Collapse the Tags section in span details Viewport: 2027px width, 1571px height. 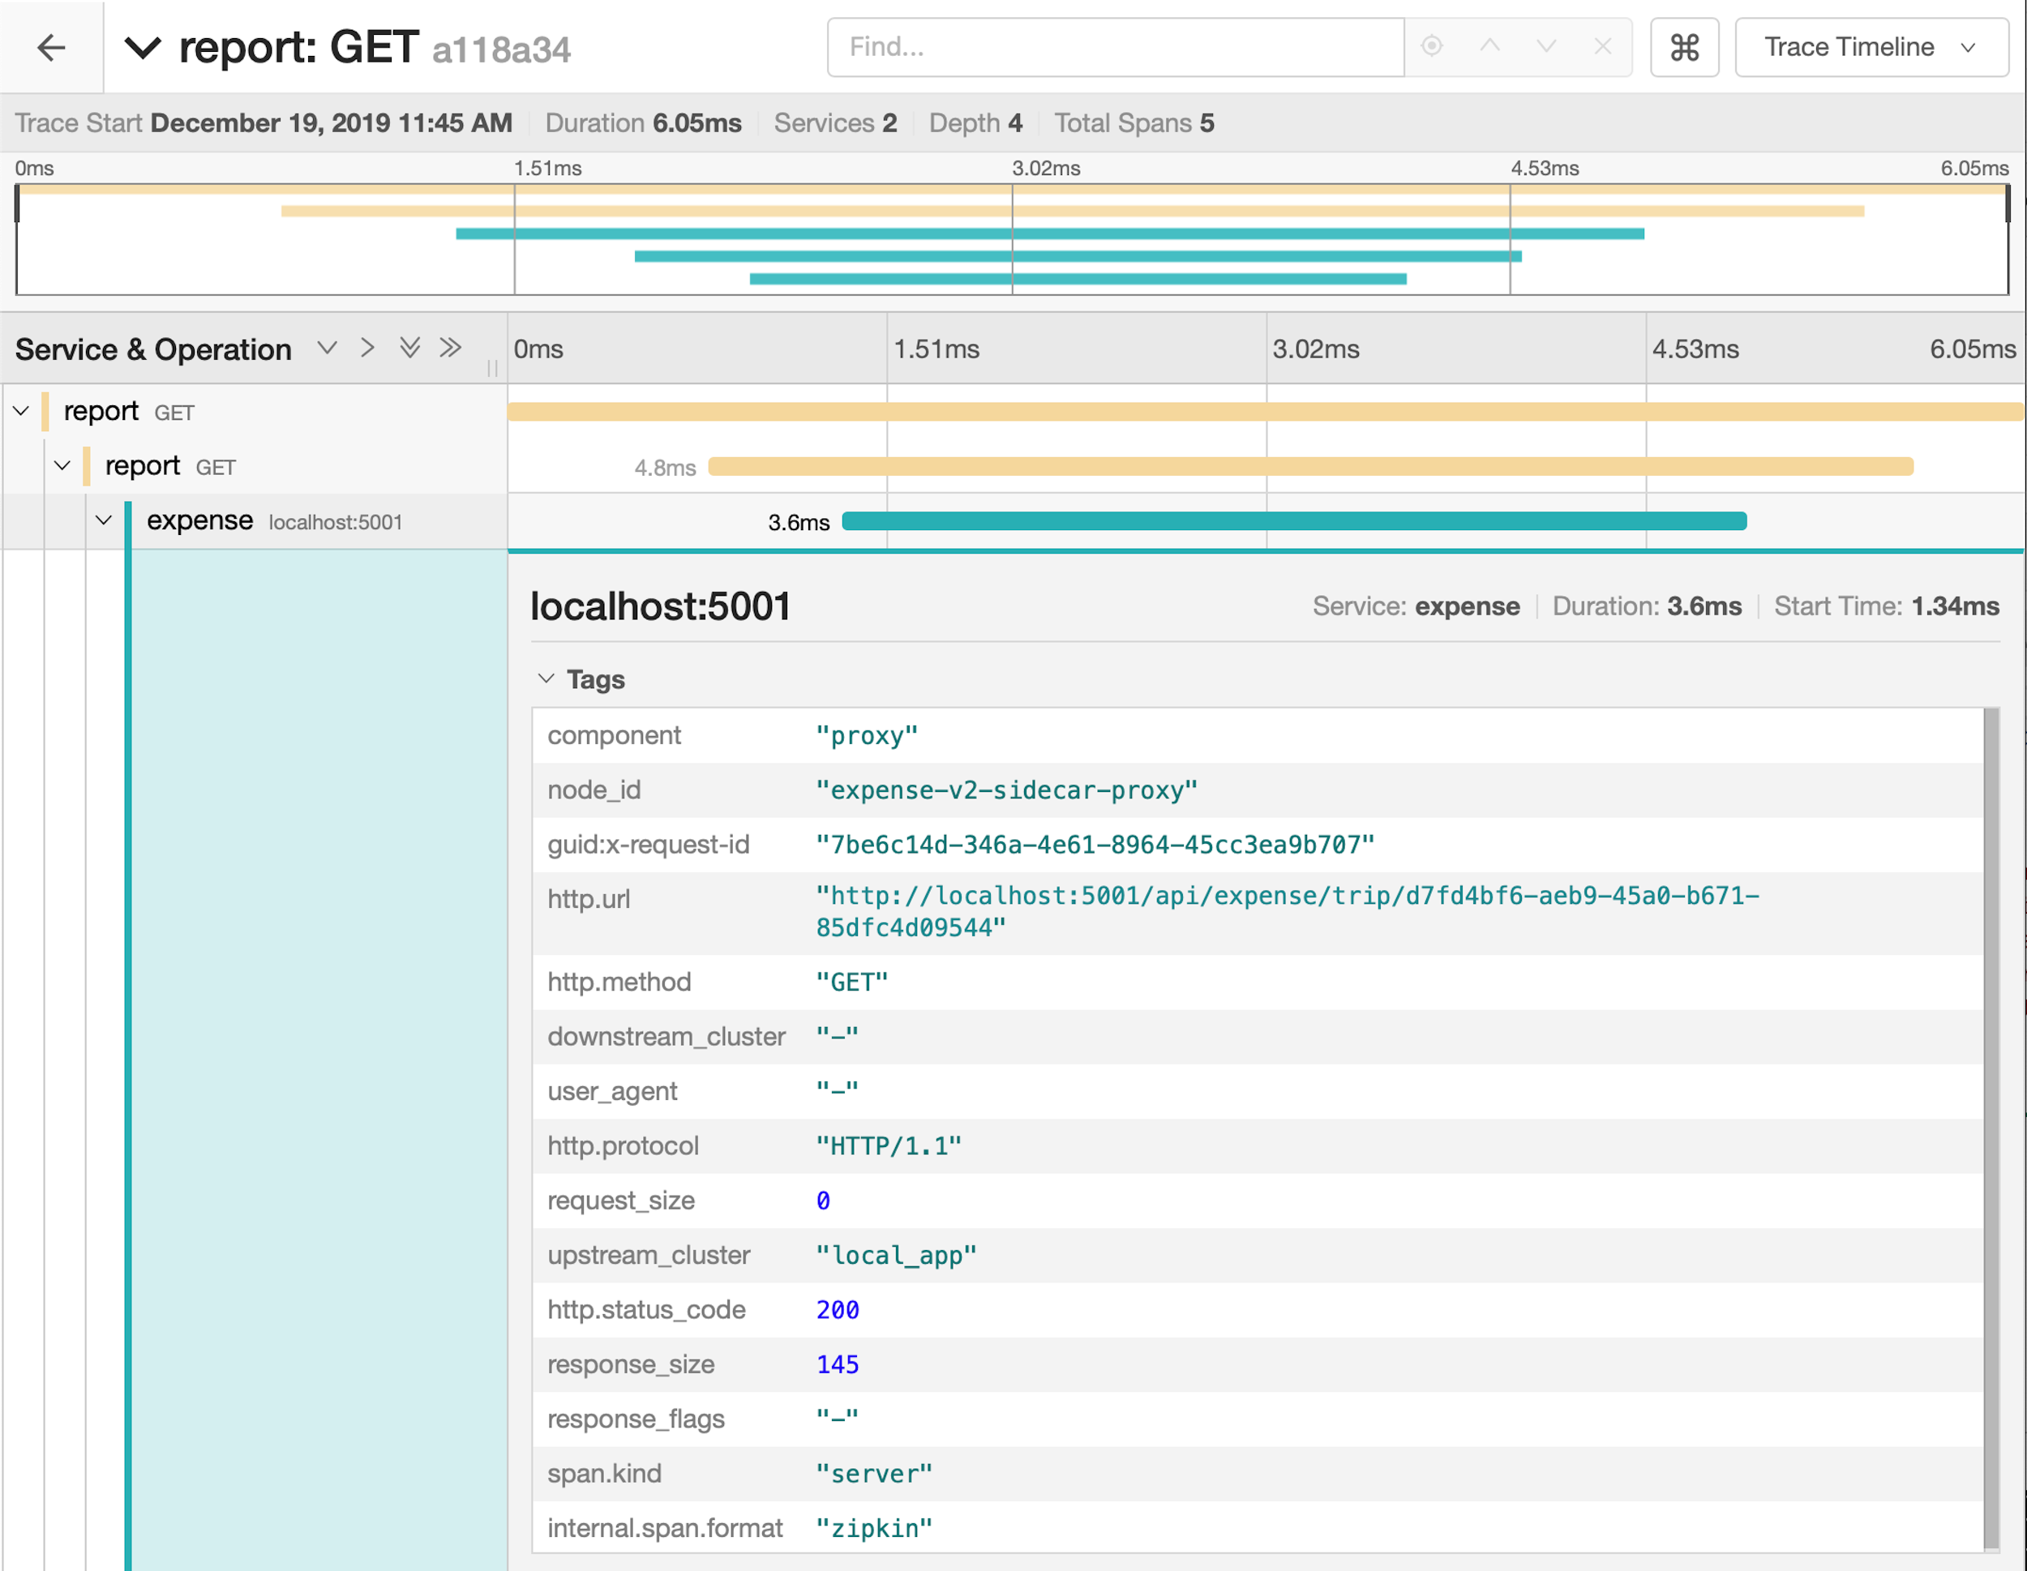tap(546, 678)
